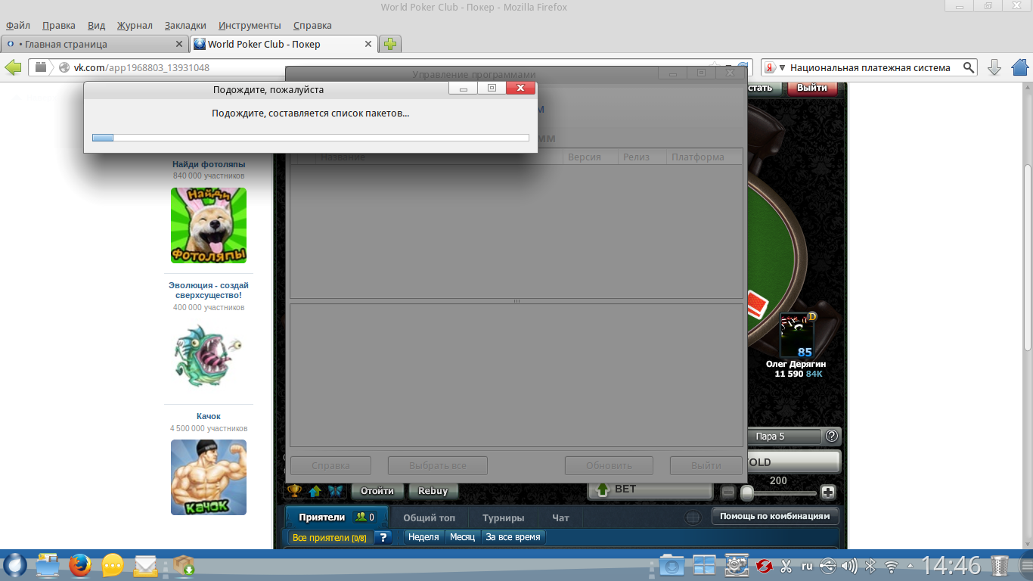Click the "Rebuy" button

click(x=433, y=491)
